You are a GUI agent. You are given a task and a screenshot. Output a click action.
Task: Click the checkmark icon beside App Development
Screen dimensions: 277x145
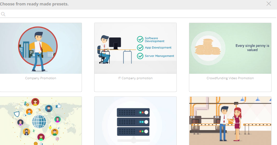(x=140, y=48)
